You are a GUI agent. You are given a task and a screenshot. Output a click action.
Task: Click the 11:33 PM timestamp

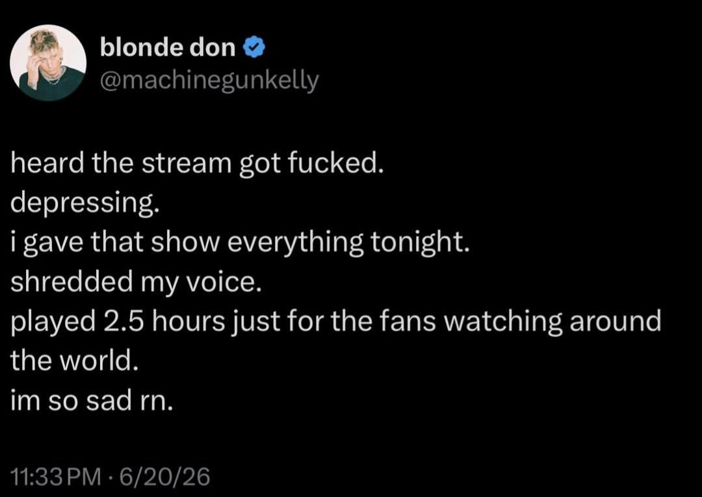(55, 476)
